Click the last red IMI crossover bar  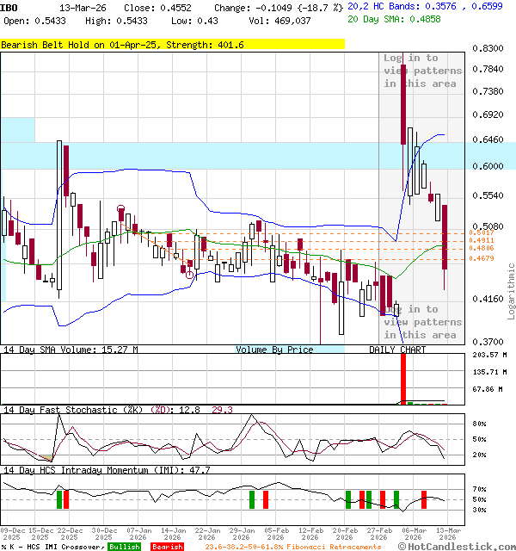tap(424, 499)
